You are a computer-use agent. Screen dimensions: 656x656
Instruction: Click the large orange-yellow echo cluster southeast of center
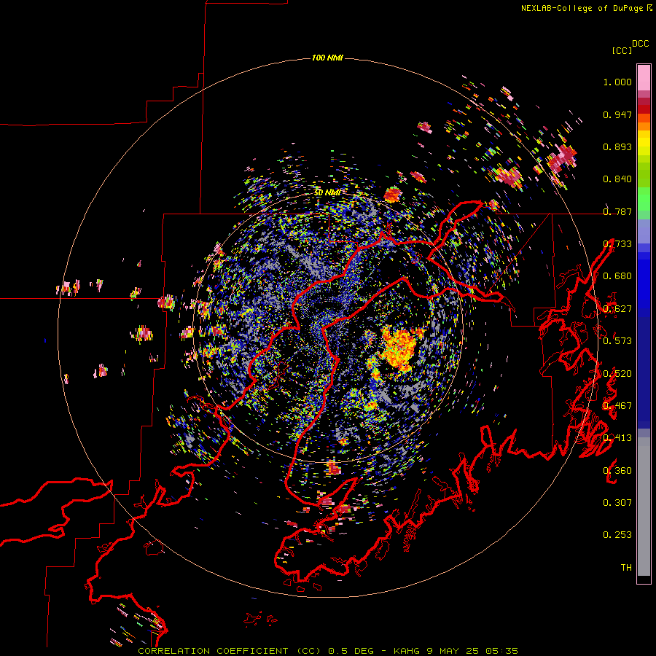click(400, 349)
